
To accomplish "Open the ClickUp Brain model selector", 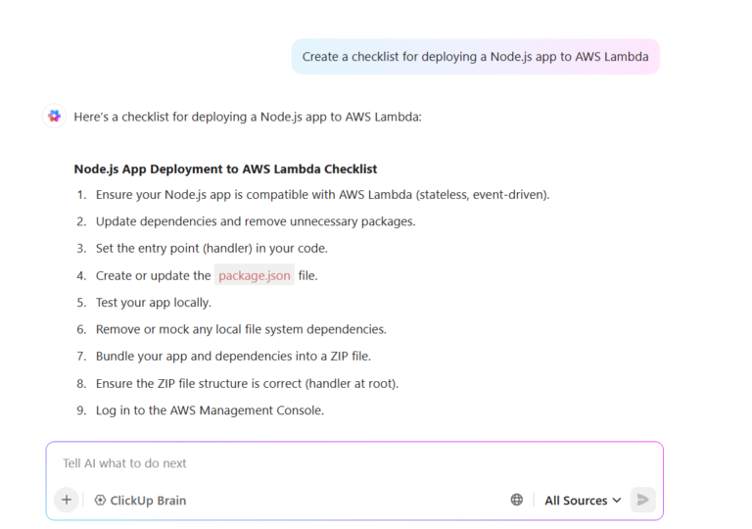I will (140, 500).
